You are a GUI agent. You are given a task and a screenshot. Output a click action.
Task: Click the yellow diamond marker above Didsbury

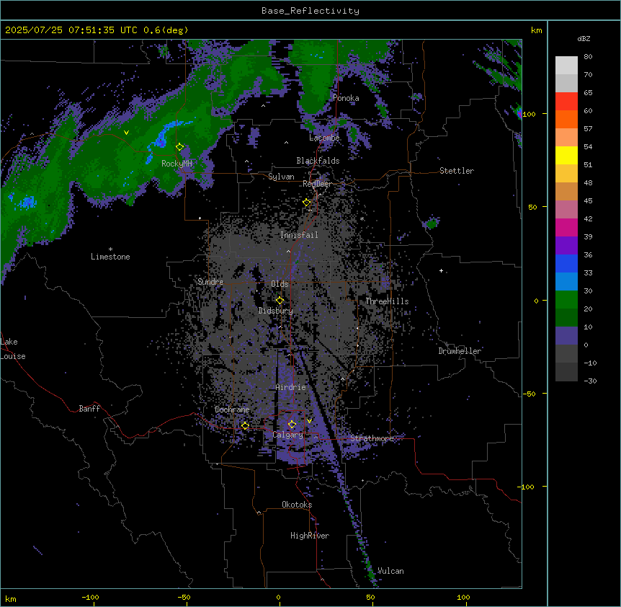280,301
